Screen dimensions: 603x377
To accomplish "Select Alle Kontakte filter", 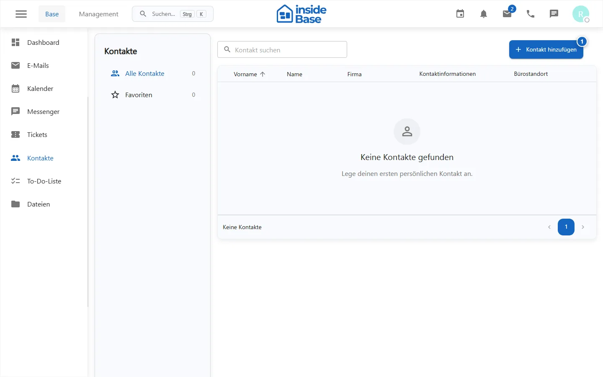I will click(x=152, y=73).
